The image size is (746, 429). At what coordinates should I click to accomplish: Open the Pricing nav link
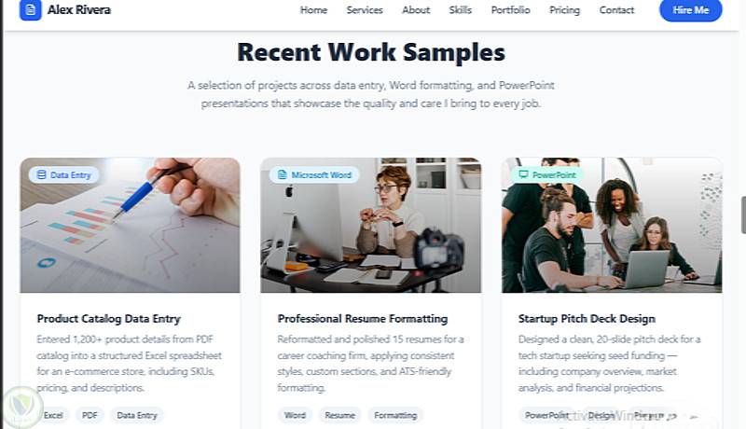point(564,10)
